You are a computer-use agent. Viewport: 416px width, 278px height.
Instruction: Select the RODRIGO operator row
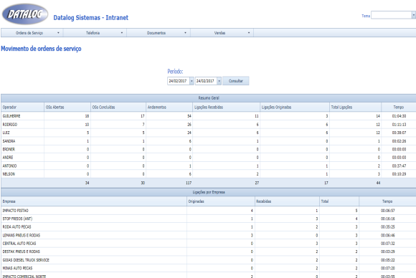208,124
